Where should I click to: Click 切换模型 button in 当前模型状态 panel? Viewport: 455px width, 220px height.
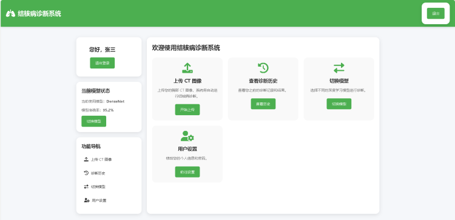coord(93,121)
